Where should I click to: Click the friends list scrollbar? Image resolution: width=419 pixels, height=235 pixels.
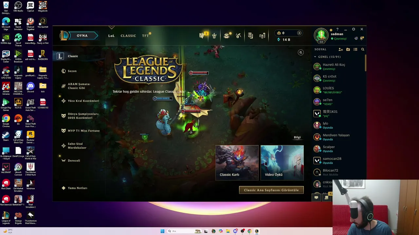[x=366, y=63]
